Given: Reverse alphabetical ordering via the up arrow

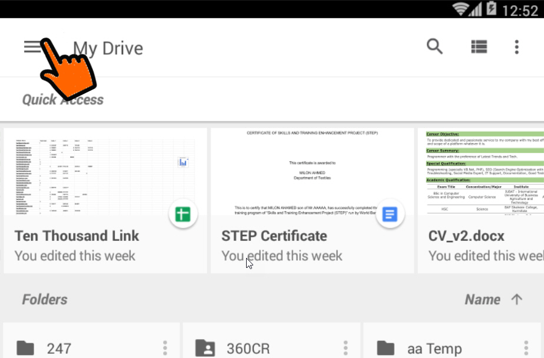Looking at the screenshot, I should click(516, 299).
